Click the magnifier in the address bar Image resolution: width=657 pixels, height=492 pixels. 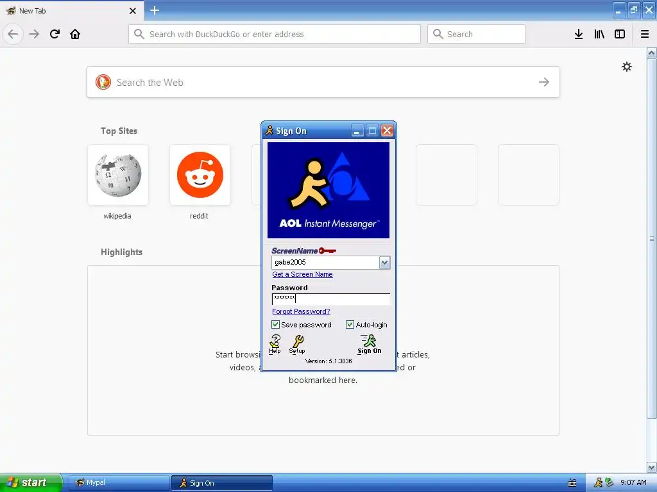click(139, 34)
